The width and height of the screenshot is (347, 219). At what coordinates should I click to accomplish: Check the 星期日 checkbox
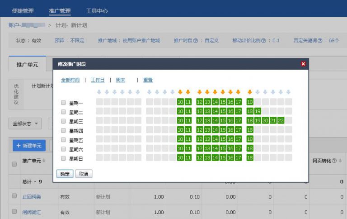(x=63, y=158)
